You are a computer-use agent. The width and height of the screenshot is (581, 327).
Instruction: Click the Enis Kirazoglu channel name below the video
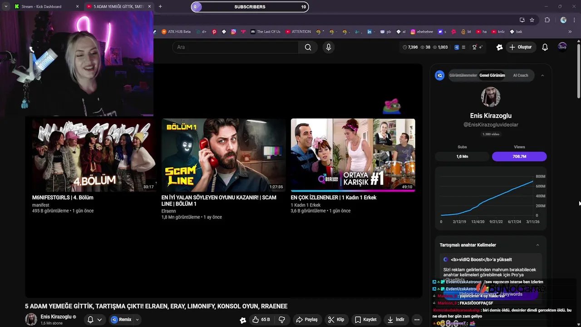[56, 317]
